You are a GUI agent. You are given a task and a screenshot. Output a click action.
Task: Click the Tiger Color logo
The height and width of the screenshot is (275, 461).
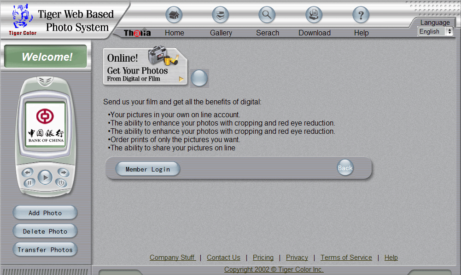pyautogui.click(x=21, y=19)
